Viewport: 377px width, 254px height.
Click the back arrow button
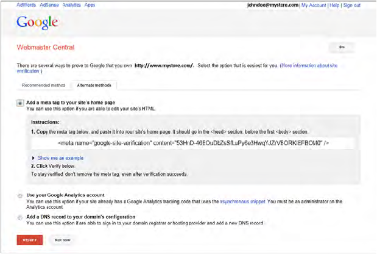point(341,47)
